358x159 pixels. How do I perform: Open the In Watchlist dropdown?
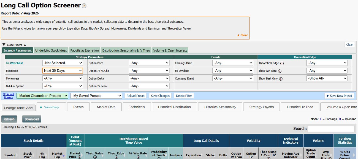click(x=63, y=63)
